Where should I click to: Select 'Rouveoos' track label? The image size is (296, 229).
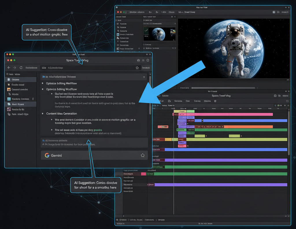coord(128,185)
